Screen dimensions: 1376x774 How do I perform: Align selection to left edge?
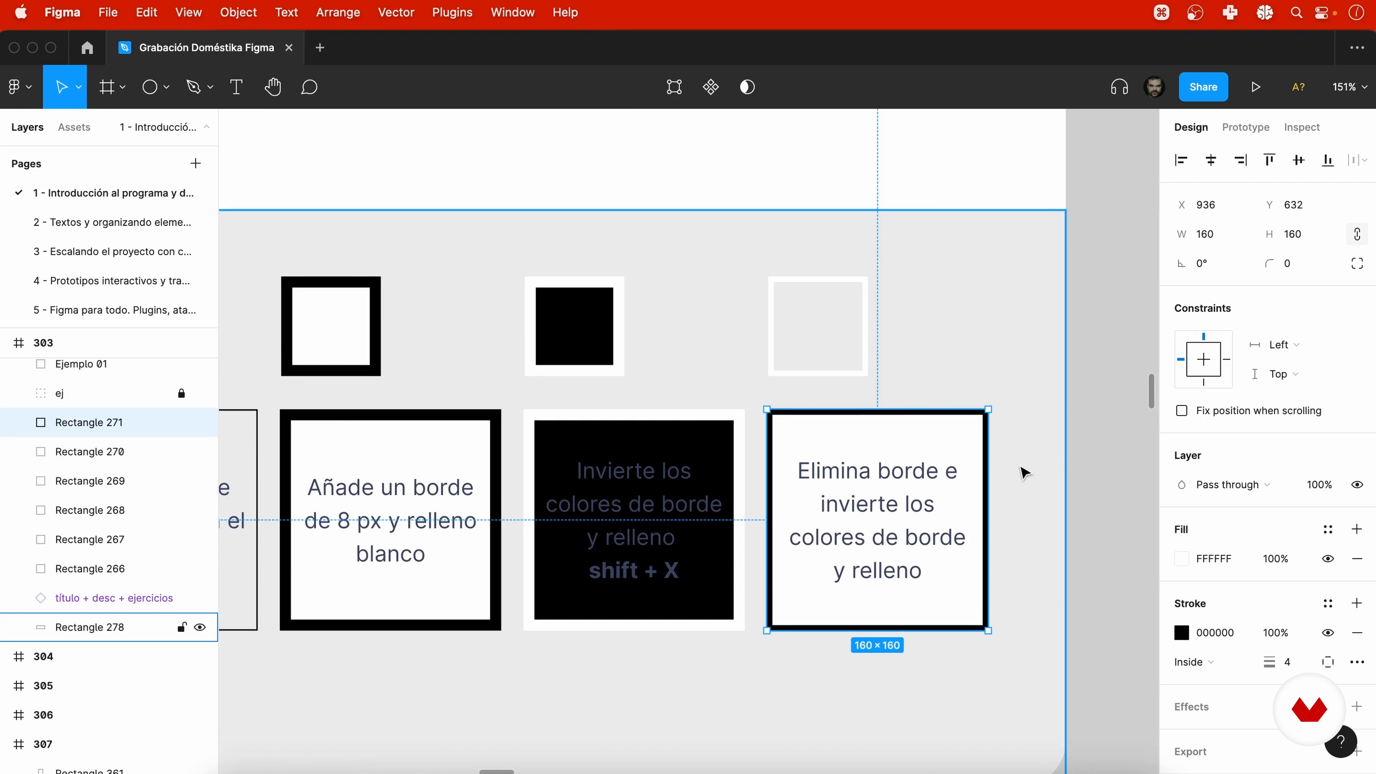point(1181,160)
